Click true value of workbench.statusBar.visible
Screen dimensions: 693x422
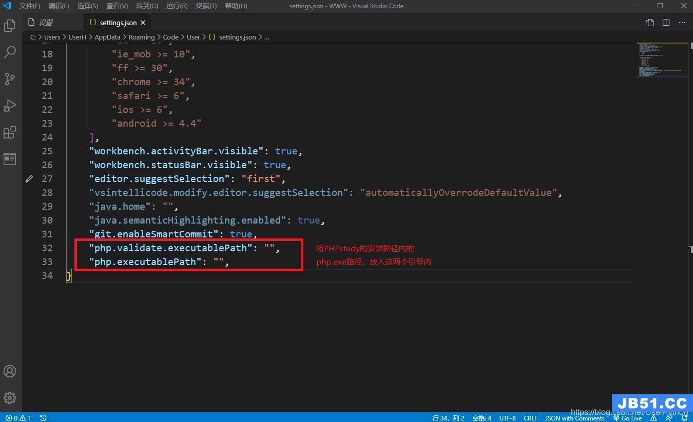(275, 165)
